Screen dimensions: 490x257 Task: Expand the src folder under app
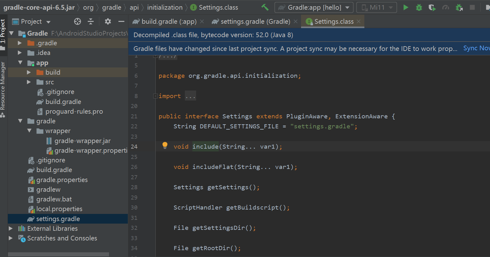[x=29, y=82]
